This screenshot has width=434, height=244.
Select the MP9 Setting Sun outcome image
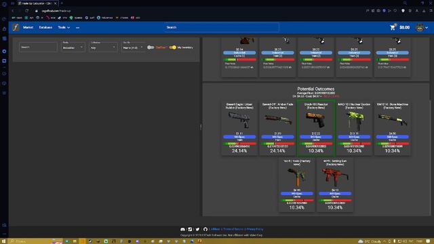pos(335,177)
